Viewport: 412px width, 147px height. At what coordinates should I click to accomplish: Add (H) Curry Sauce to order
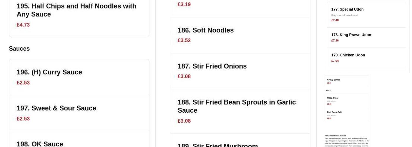(x=49, y=72)
